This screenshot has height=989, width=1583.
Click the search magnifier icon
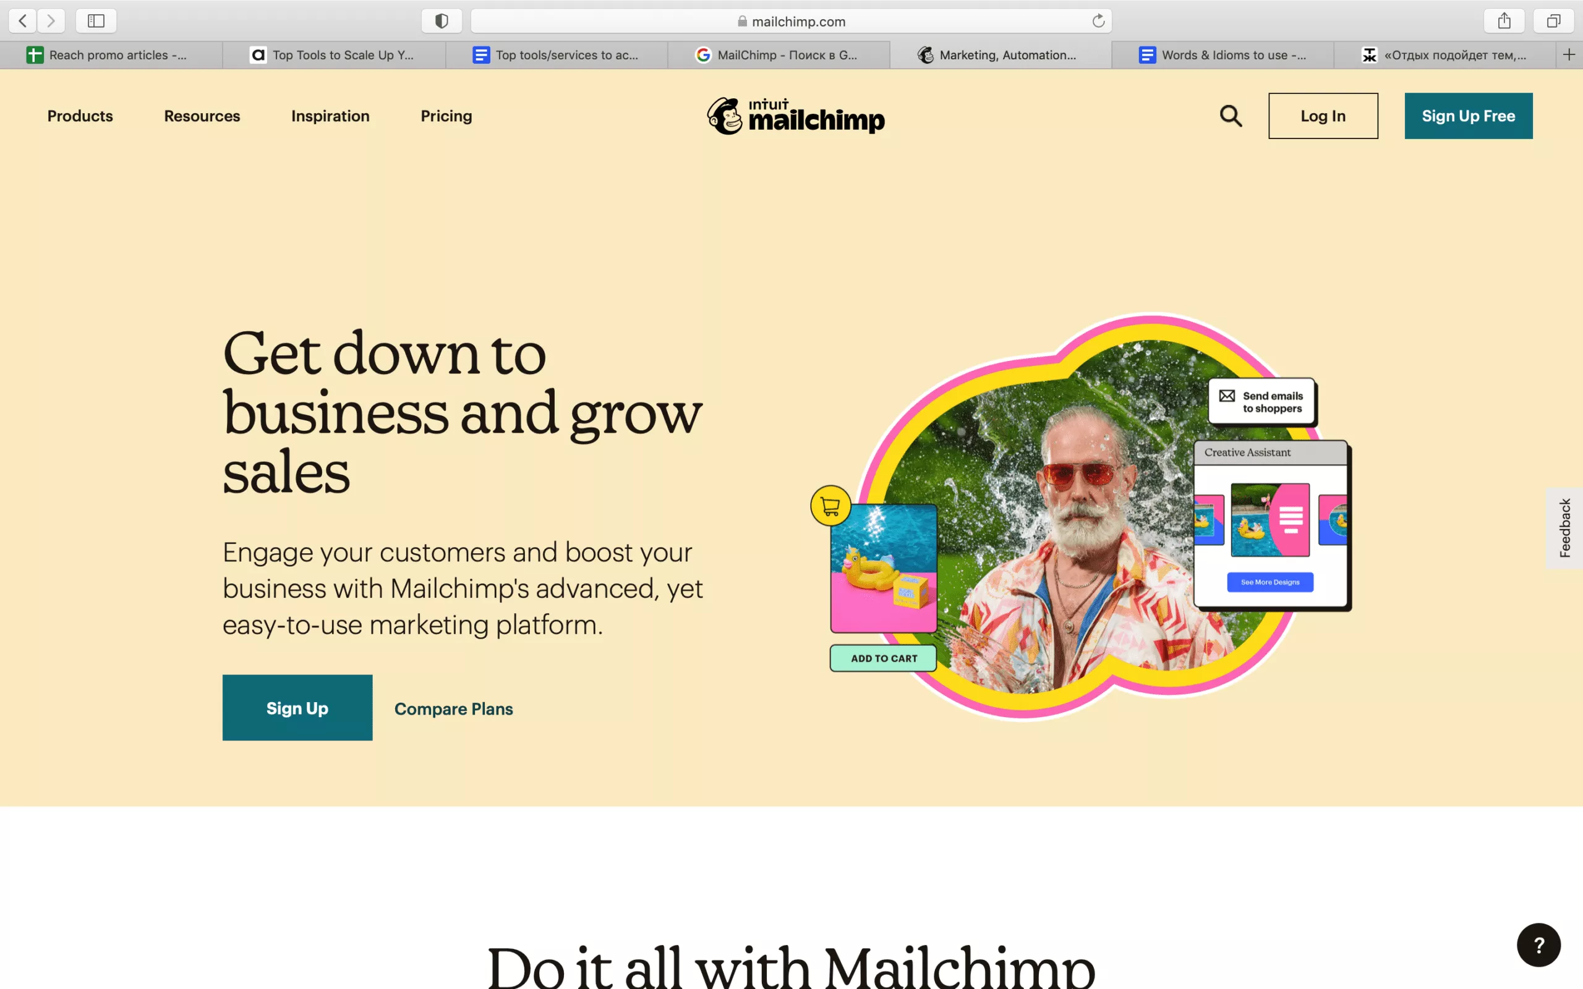[1231, 116]
